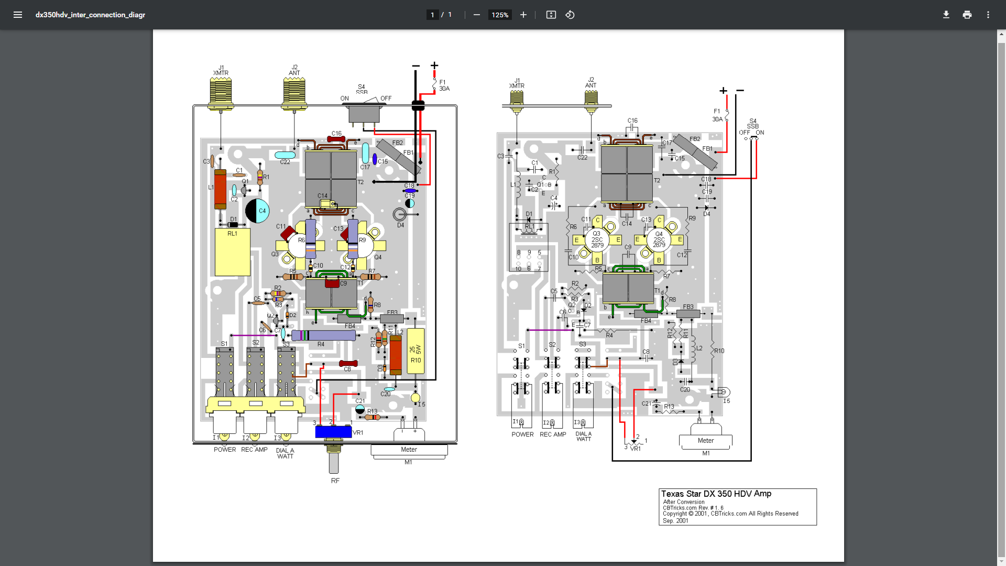Screen dimensions: 1006x566
Task: Click the zoom out minus button
Action: coord(476,15)
